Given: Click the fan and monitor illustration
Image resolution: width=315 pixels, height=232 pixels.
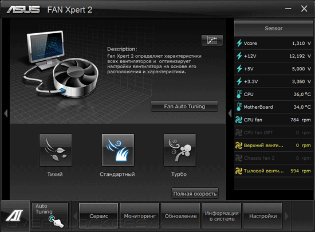Looking at the screenshot, I should 61,65.
